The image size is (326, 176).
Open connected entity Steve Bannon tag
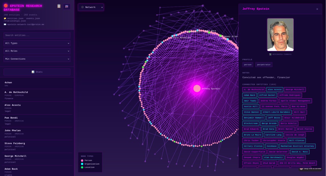click(x=251, y=112)
